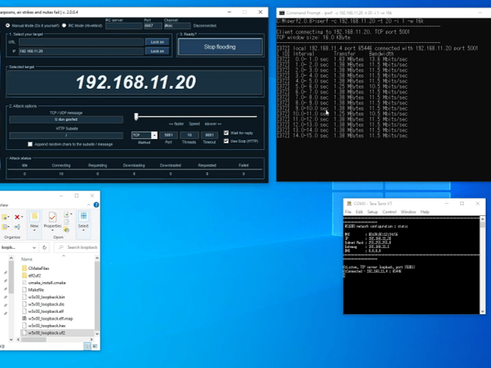Click the Connecting status column header
The width and height of the screenshot is (491, 368).
pos(61,165)
